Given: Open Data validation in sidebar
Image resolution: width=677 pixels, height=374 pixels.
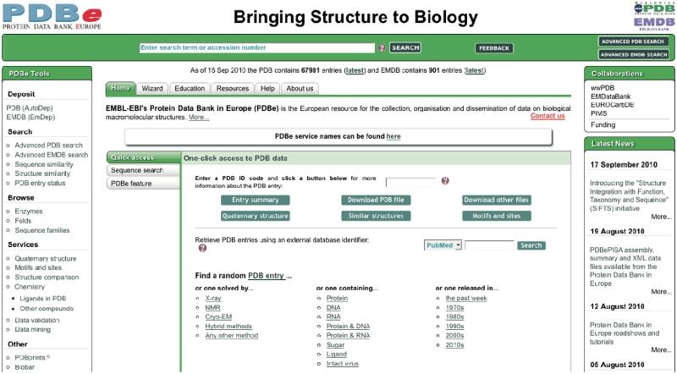Looking at the screenshot, I should (x=37, y=321).
